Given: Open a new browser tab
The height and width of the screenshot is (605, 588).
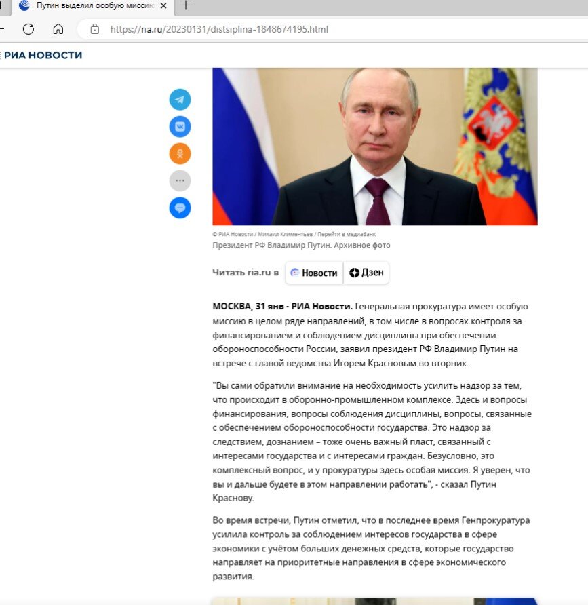Looking at the screenshot, I should click(x=186, y=5).
